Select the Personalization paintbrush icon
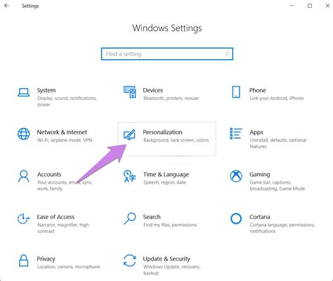333x281 pixels. (x=129, y=135)
